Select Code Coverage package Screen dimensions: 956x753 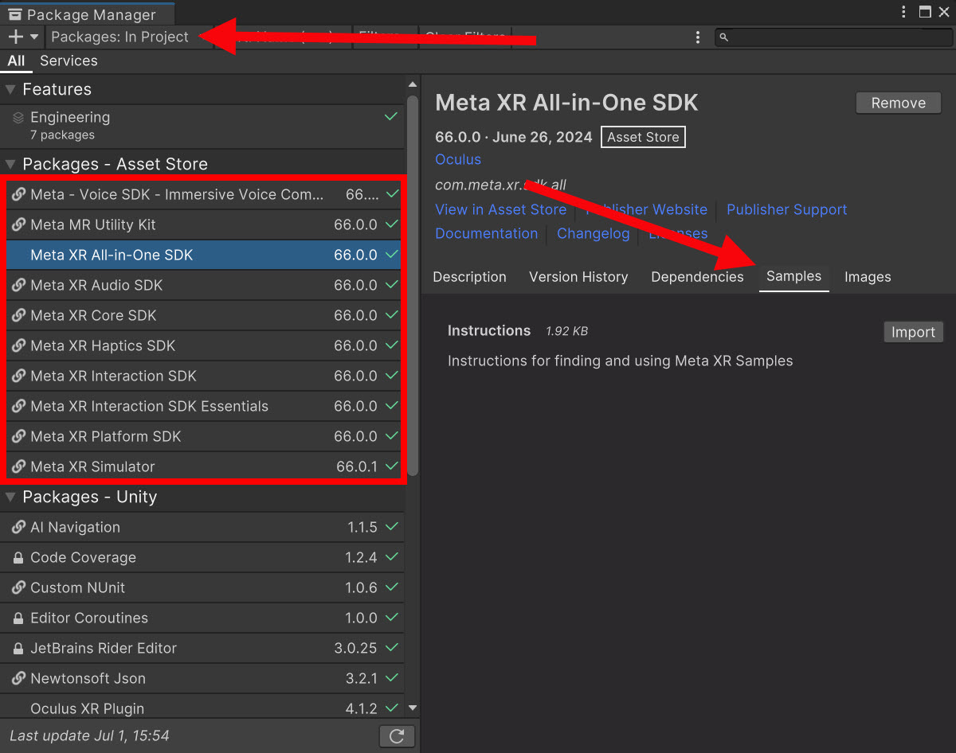tap(202, 557)
